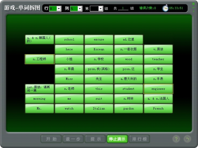This screenshot has width=198, height=148.
Task: Click the return arrow icon
Action: (187, 139)
